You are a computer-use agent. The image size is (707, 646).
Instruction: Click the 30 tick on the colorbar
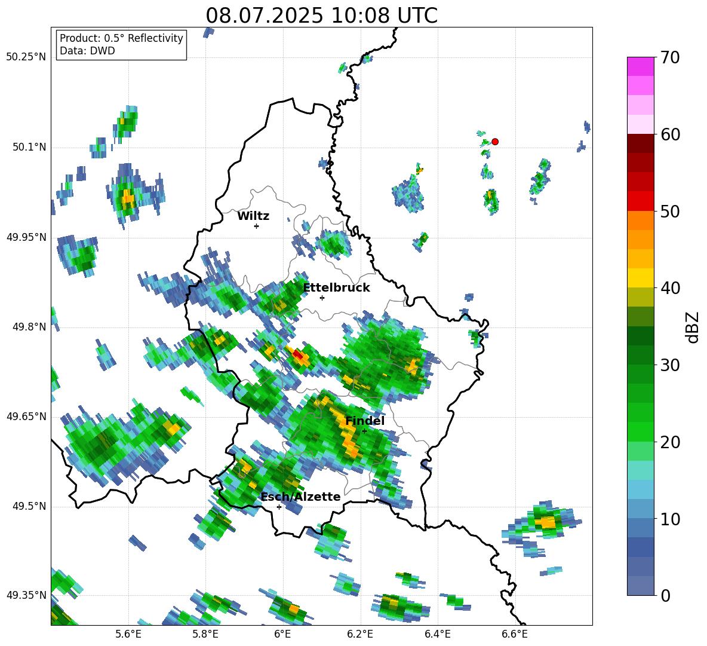pos(671,365)
